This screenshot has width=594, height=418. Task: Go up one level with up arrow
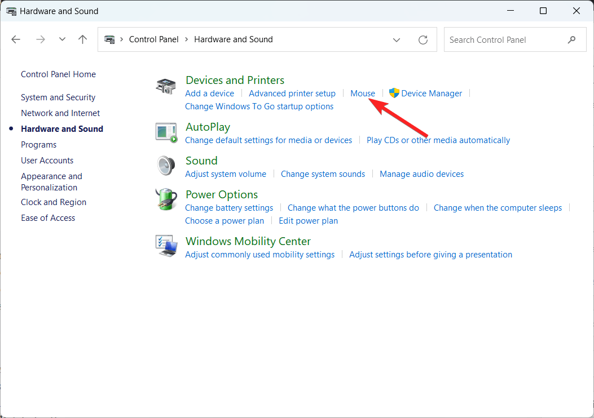82,39
